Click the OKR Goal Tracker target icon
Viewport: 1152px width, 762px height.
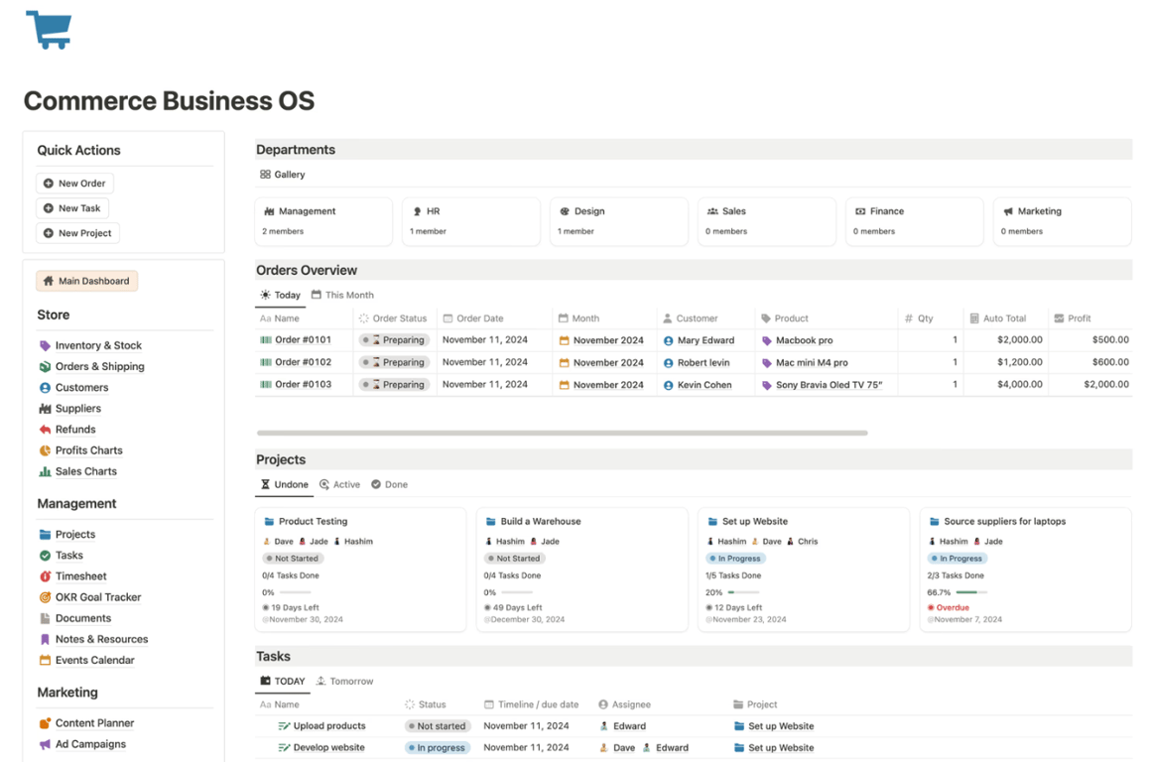45,597
